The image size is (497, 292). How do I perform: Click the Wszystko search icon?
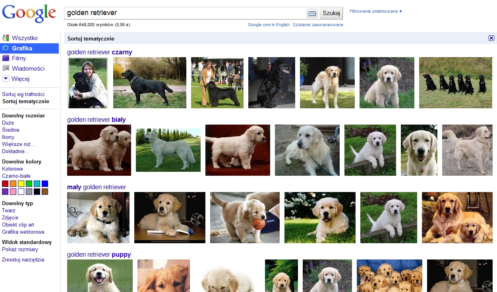pyautogui.click(x=6, y=38)
